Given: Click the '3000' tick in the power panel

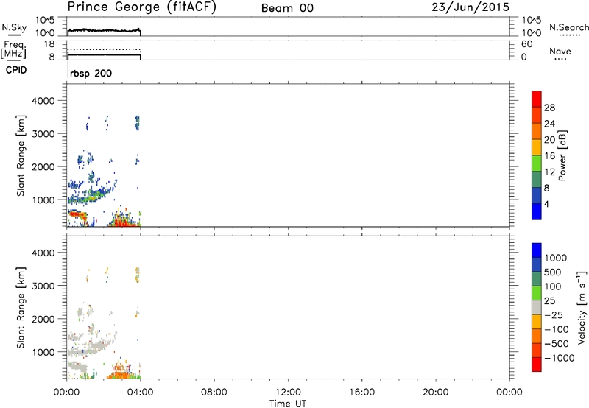Looking at the screenshot, I should point(43,134).
